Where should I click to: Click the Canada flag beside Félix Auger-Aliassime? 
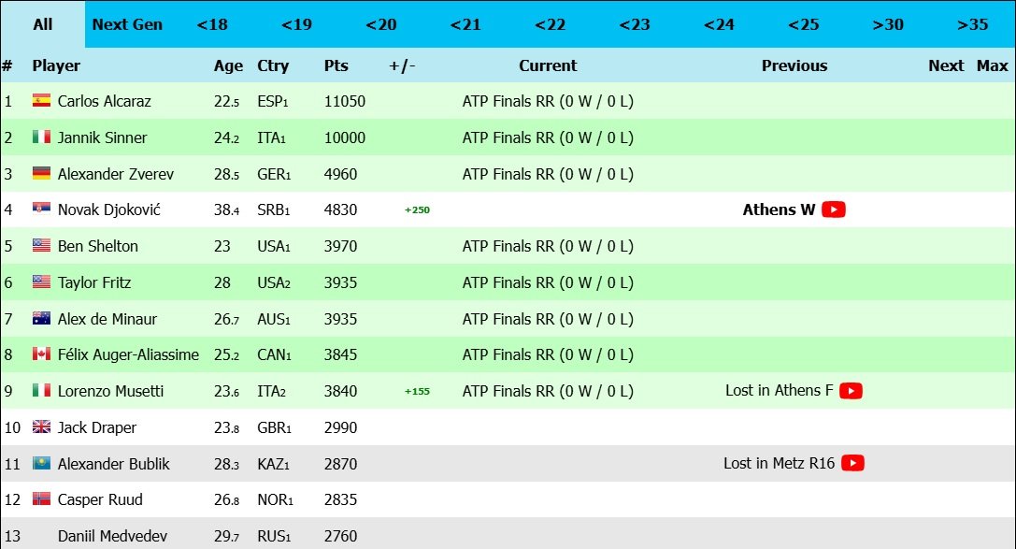(41, 354)
